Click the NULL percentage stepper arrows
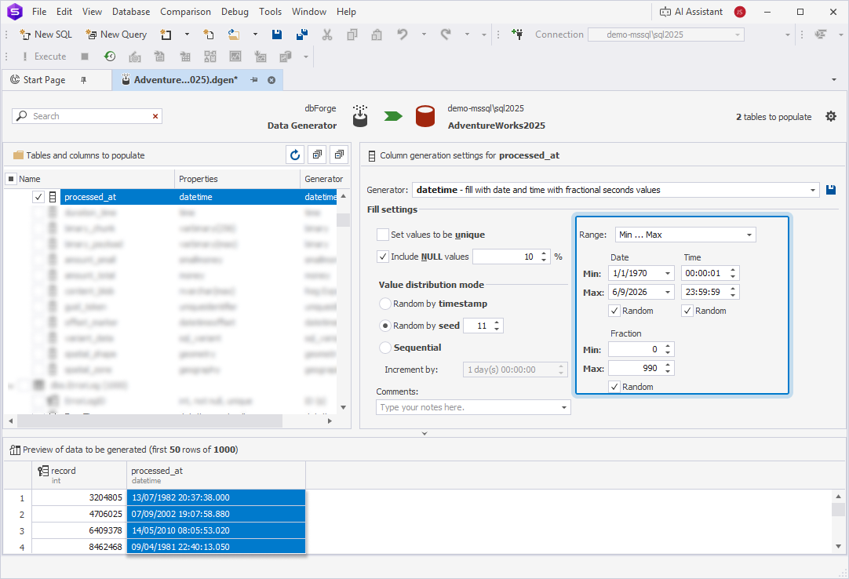The height and width of the screenshot is (579, 849). tap(544, 257)
